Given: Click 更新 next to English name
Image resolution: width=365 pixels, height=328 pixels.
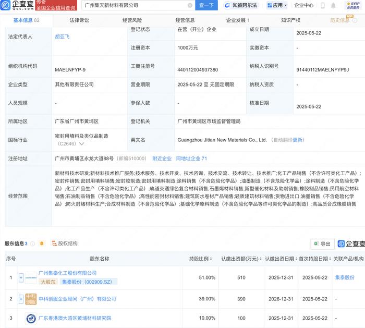Looking at the screenshot, I should click(297, 140).
